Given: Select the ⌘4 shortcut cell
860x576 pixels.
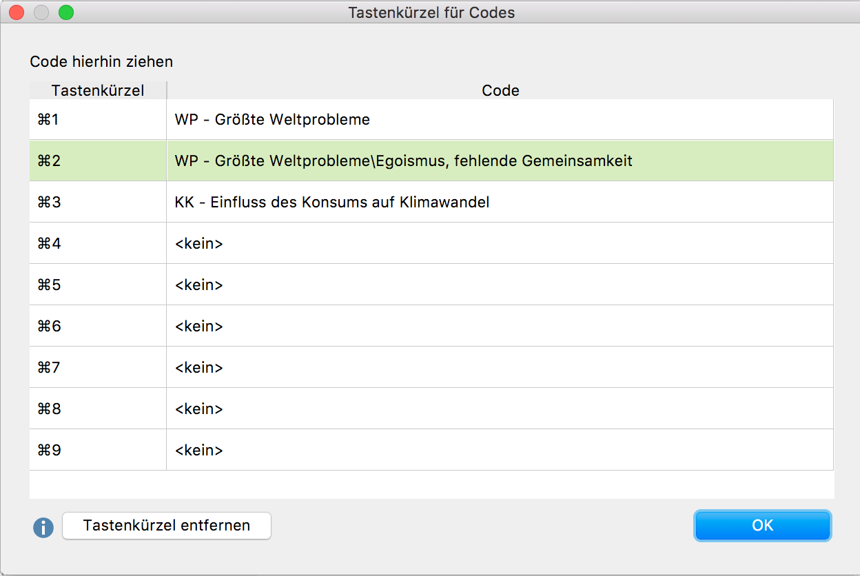Looking at the screenshot, I should tap(98, 244).
